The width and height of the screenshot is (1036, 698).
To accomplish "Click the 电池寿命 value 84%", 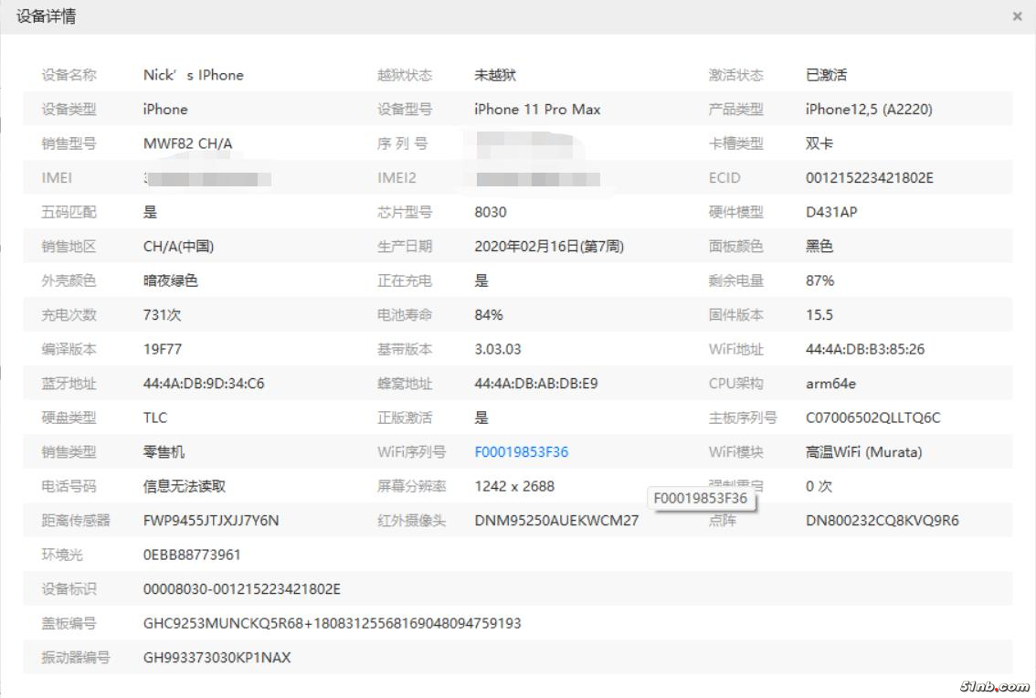I will 489,315.
